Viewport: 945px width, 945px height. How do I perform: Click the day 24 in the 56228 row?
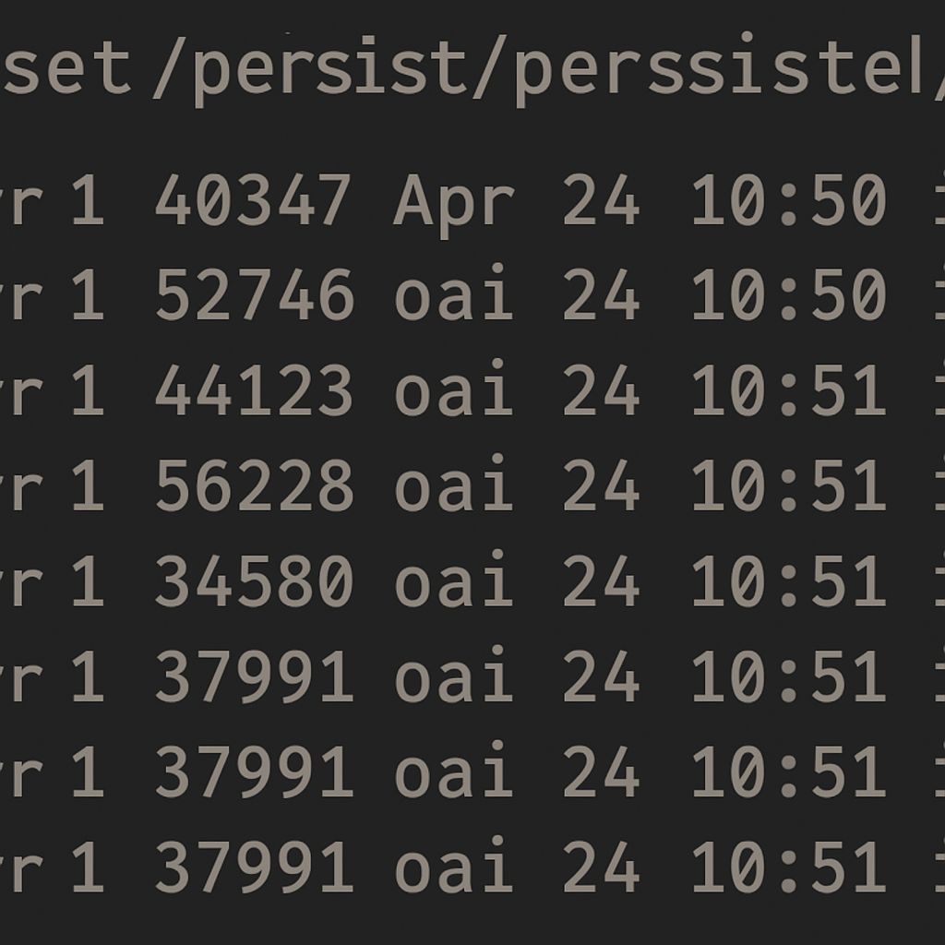601,485
